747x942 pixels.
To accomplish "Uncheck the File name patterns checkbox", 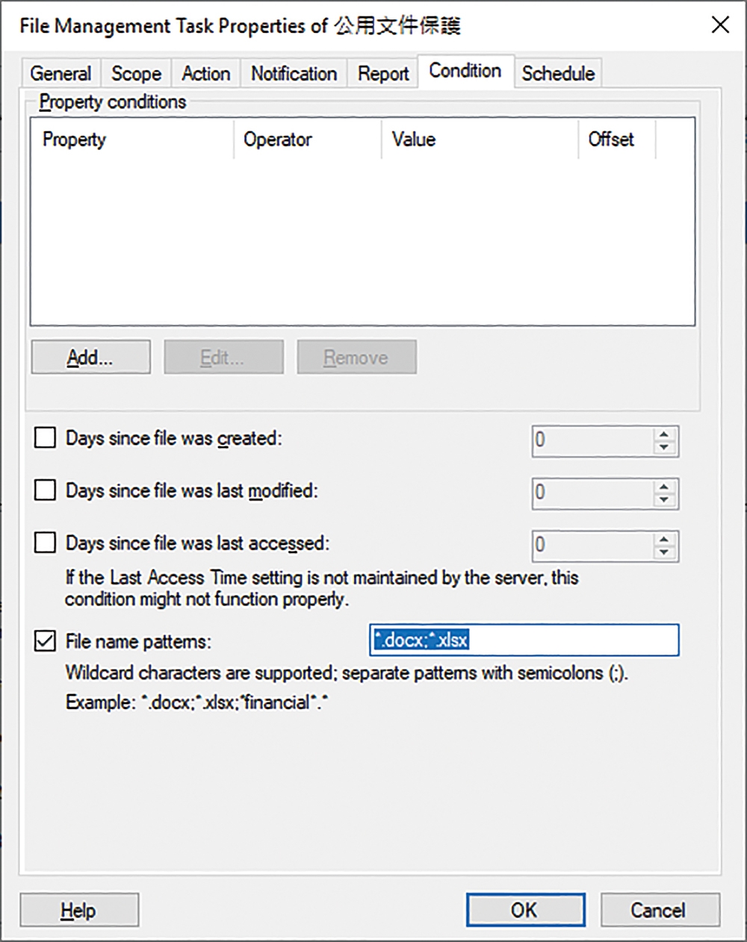I will click(46, 641).
